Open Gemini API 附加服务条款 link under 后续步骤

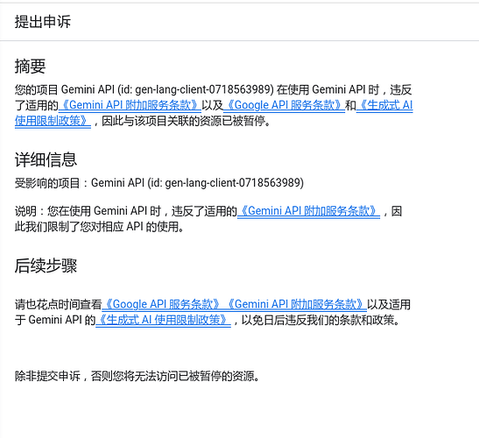296,304
